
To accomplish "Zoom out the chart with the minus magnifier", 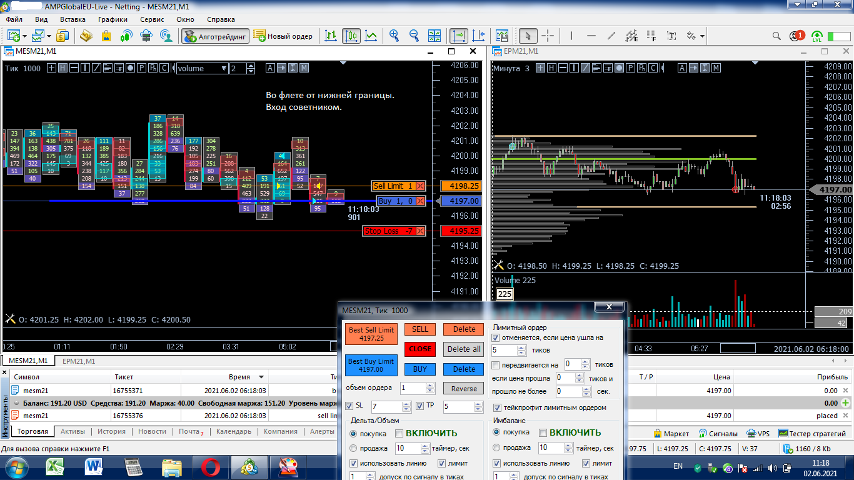I will (414, 36).
